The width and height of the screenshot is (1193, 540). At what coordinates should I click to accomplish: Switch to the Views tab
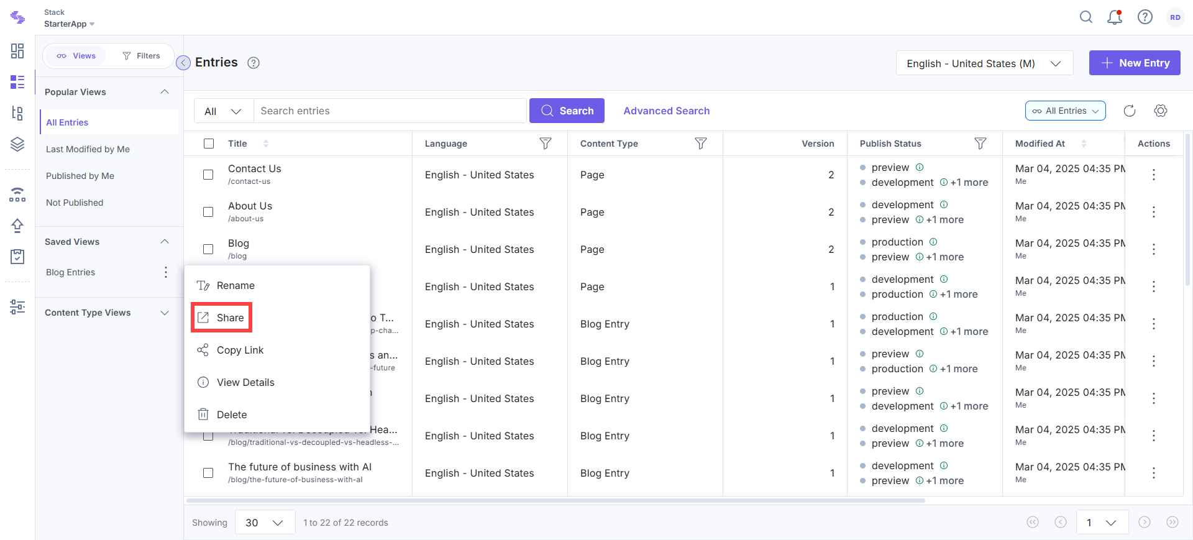[76, 56]
